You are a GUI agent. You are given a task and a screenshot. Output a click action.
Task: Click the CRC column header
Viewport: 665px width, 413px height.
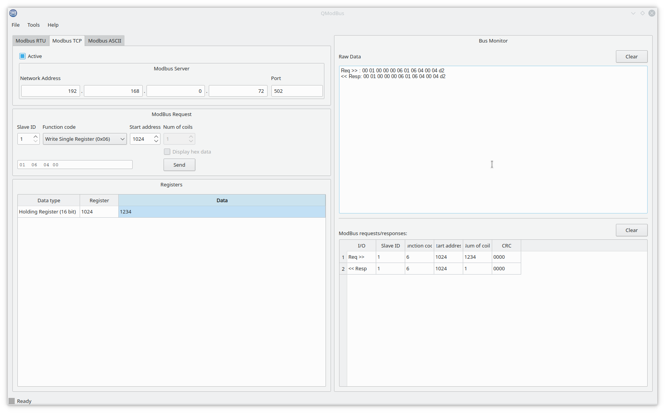506,246
